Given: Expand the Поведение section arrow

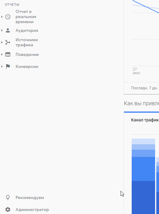Looking at the screenshot, I should coord(2,54).
